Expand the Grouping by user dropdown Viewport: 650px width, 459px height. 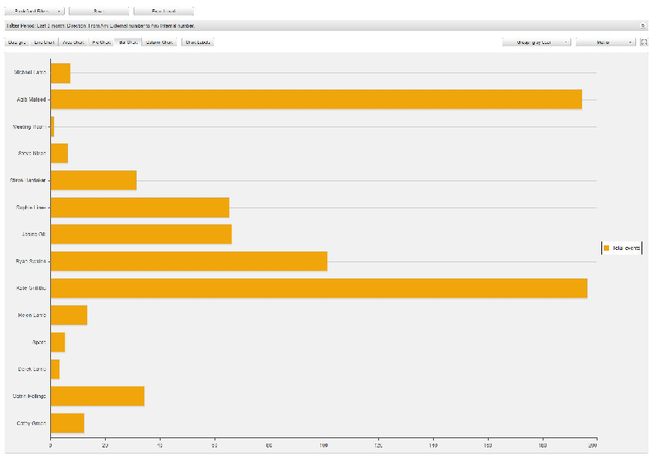537,42
